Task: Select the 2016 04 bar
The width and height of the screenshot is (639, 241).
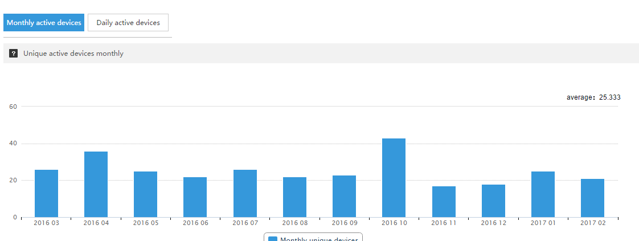Action: [96, 185]
